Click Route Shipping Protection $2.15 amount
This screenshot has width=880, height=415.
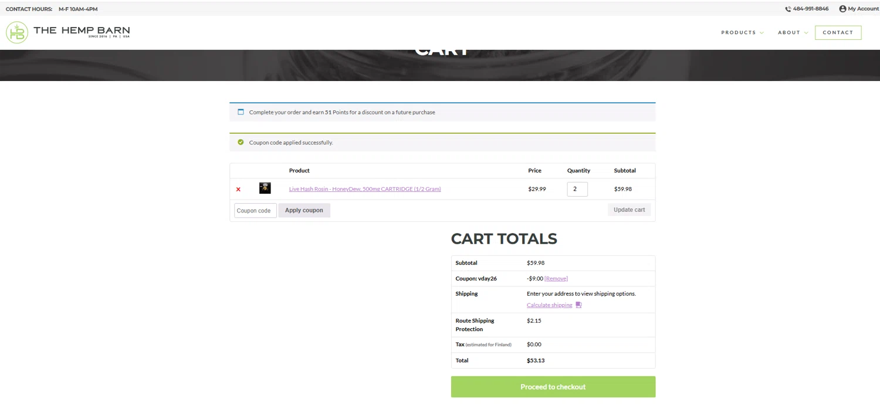[534, 320]
